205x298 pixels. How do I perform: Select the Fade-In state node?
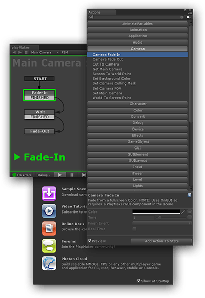[39, 93]
